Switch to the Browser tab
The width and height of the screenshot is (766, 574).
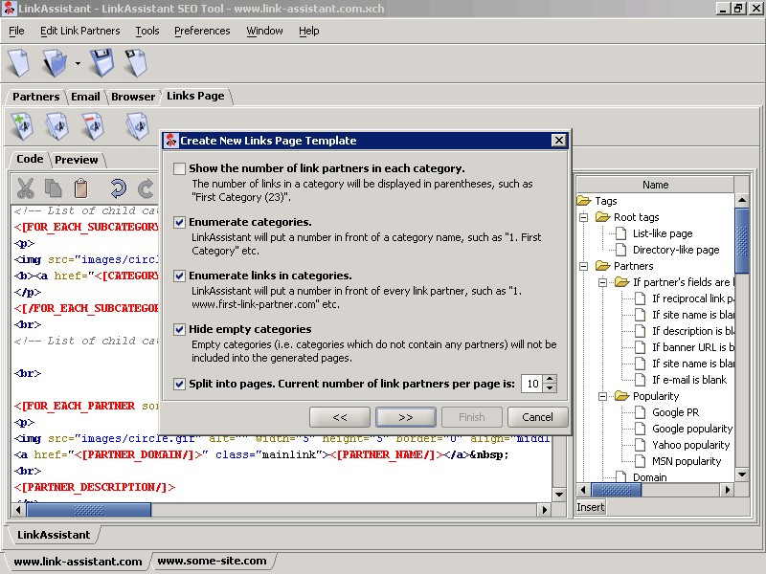tap(133, 97)
